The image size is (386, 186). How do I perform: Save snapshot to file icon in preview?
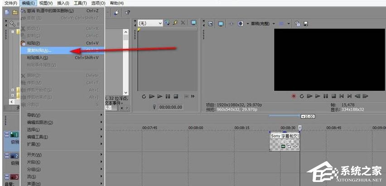(x=306, y=24)
